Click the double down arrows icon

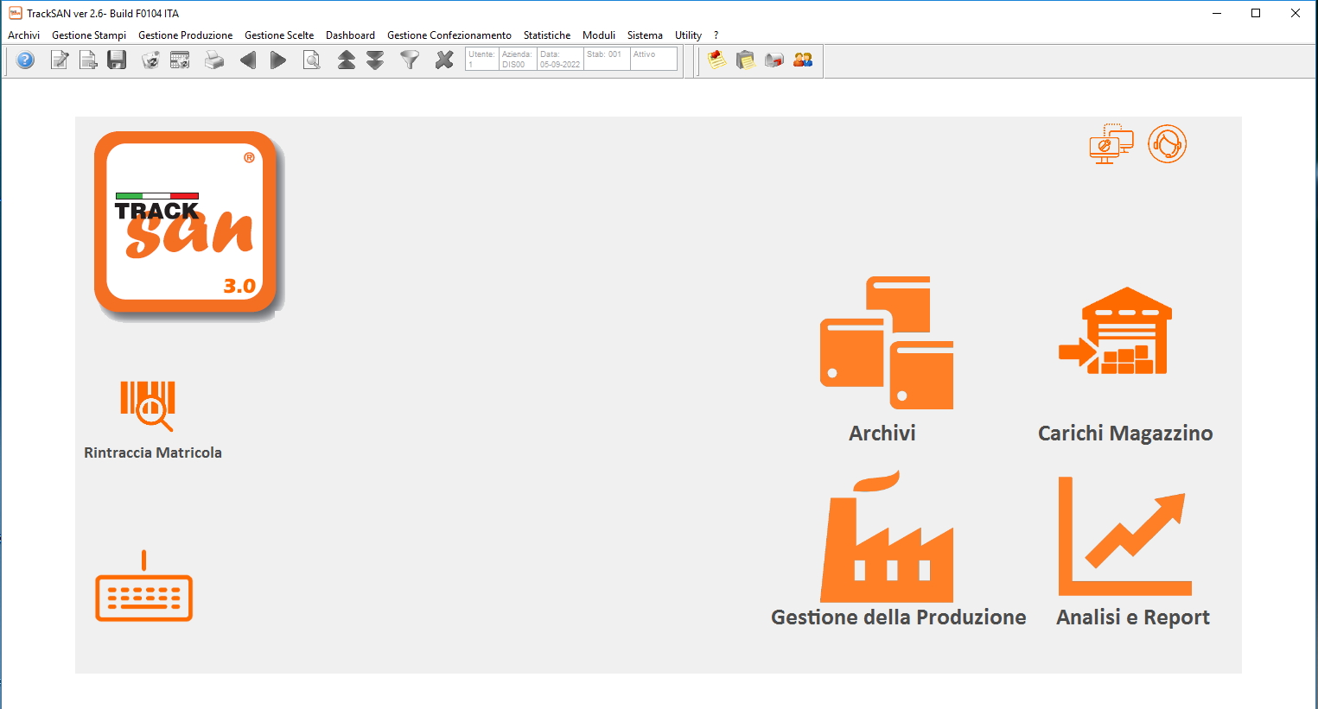(x=375, y=60)
